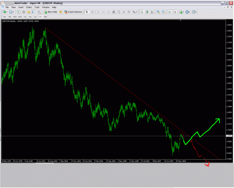Open the Window menu

pos(46,8)
